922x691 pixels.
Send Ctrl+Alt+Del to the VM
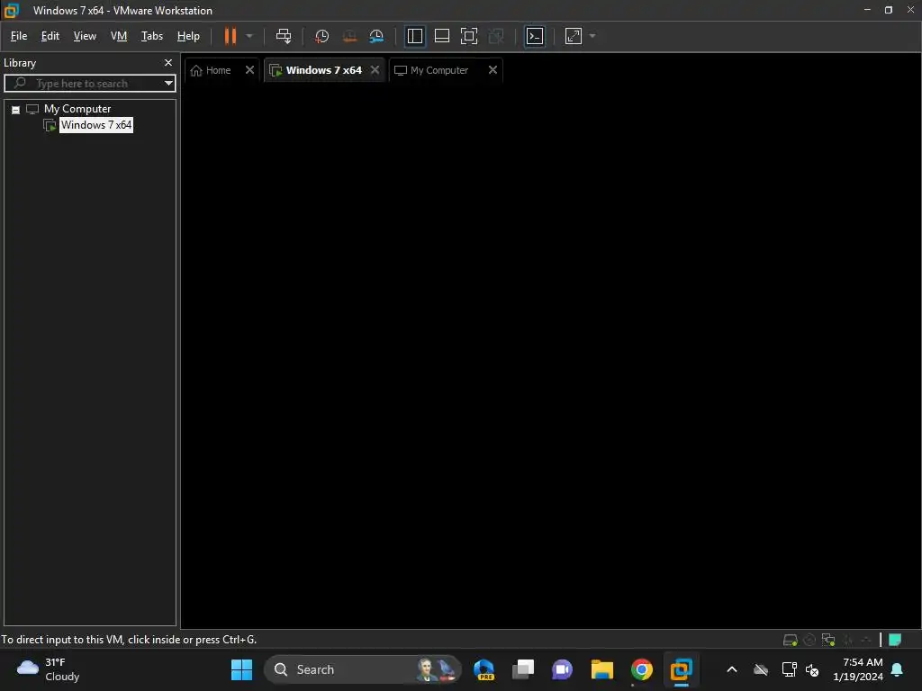tap(284, 36)
